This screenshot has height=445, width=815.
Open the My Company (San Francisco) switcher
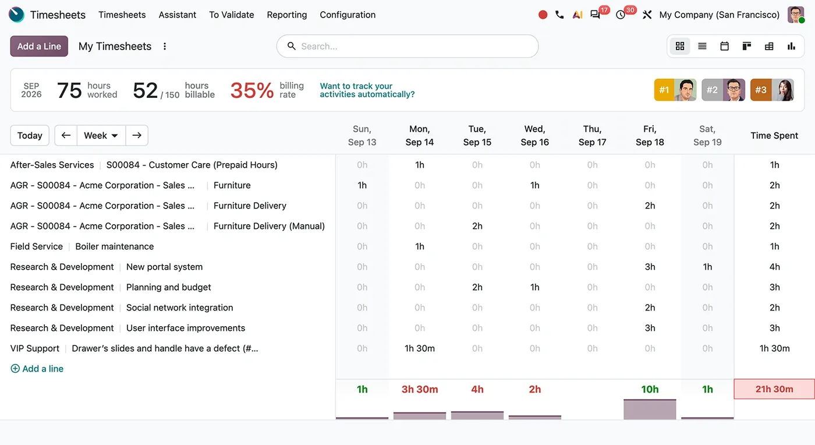point(720,15)
